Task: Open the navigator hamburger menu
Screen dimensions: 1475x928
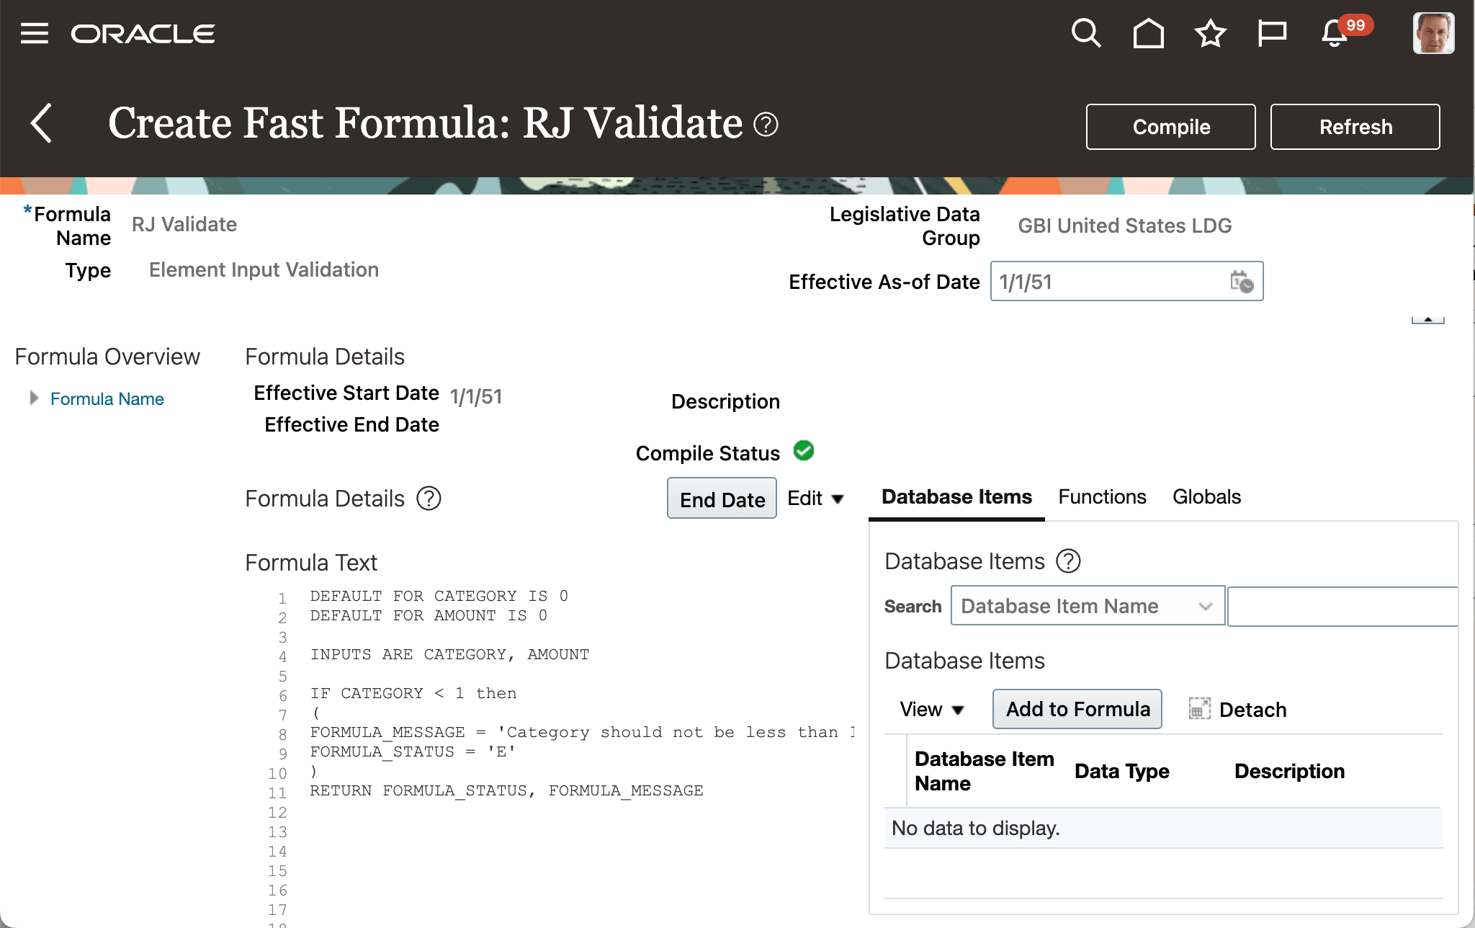Action: [x=34, y=32]
